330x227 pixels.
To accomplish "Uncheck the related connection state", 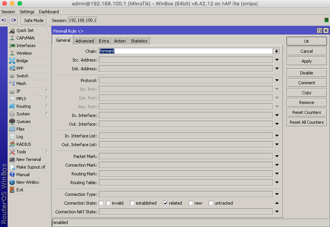I will 165,203.
